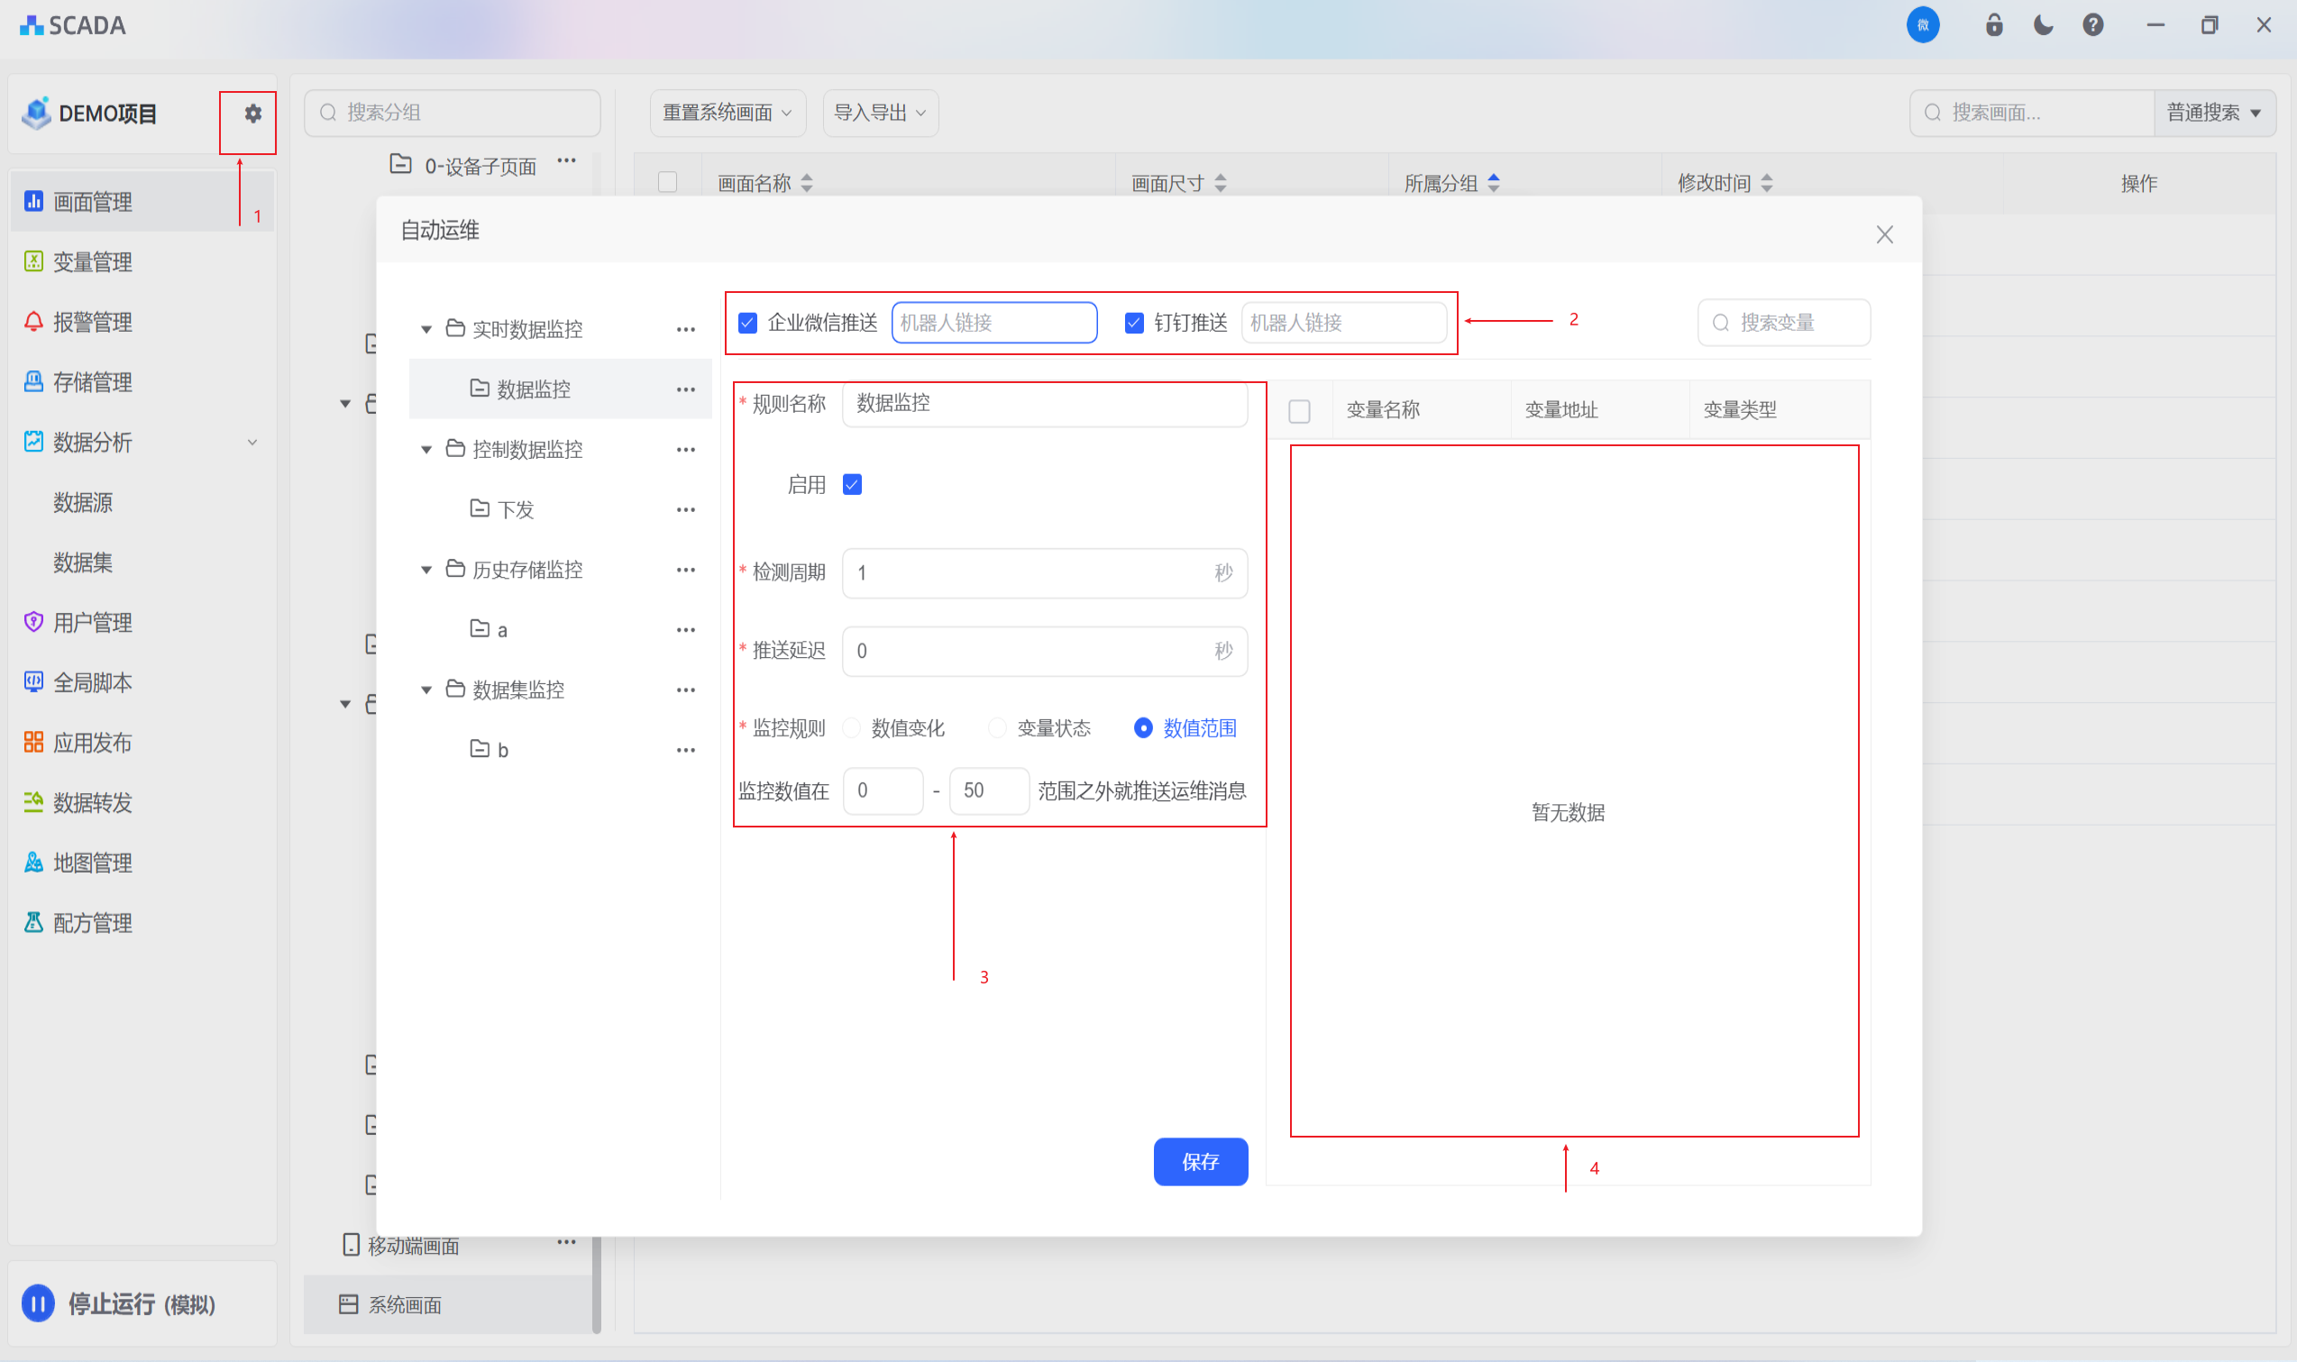2297x1362 pixels.
Task: Open the 普通搜索 dropdown
Action: (2213, 113)
